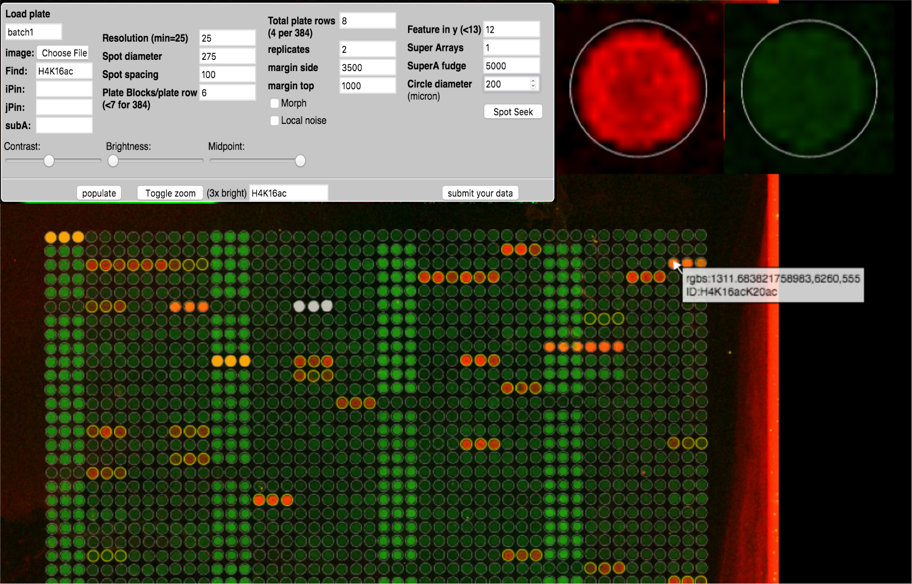The width and height of the screenshot is (912, 584).
Task: Click the green channel spot preview
Action: [809, 88]
